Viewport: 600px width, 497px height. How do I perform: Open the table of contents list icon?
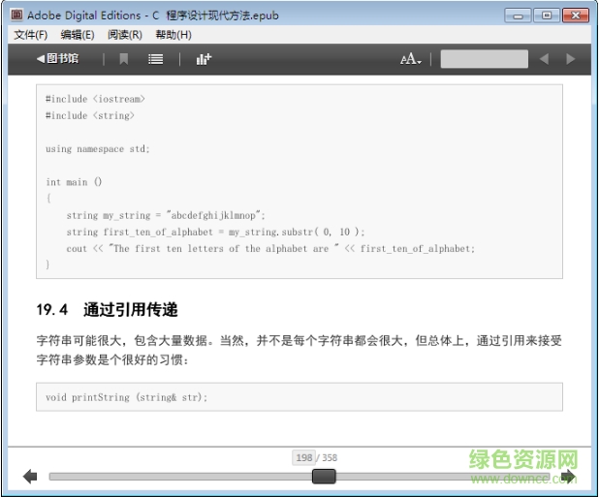(155, 59)
